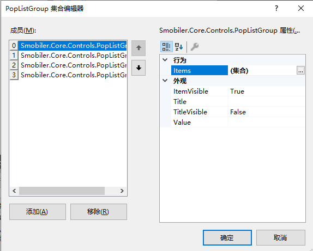
Task: Click the Title property value field
Action: (267, 102)
